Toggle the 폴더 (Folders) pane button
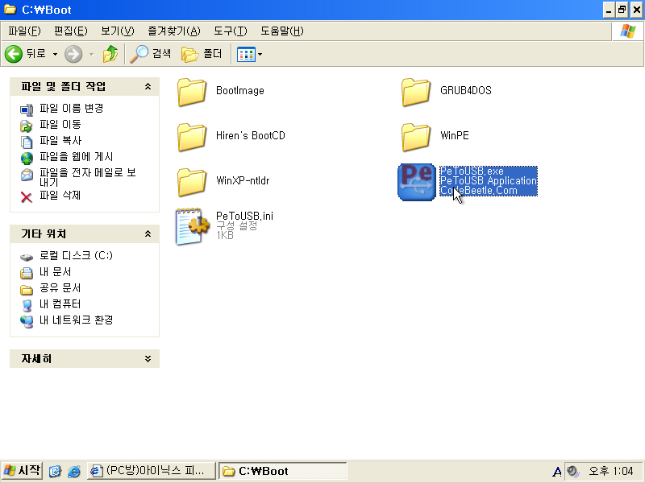 tap(202, 54)
